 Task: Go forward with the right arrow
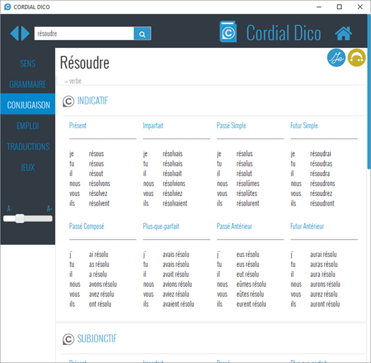pyautogui.click(x=25, y=33)
